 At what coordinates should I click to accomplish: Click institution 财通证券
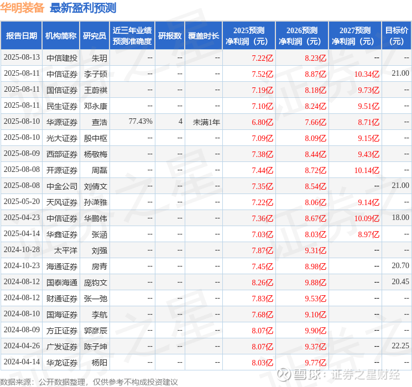[62, 298]
